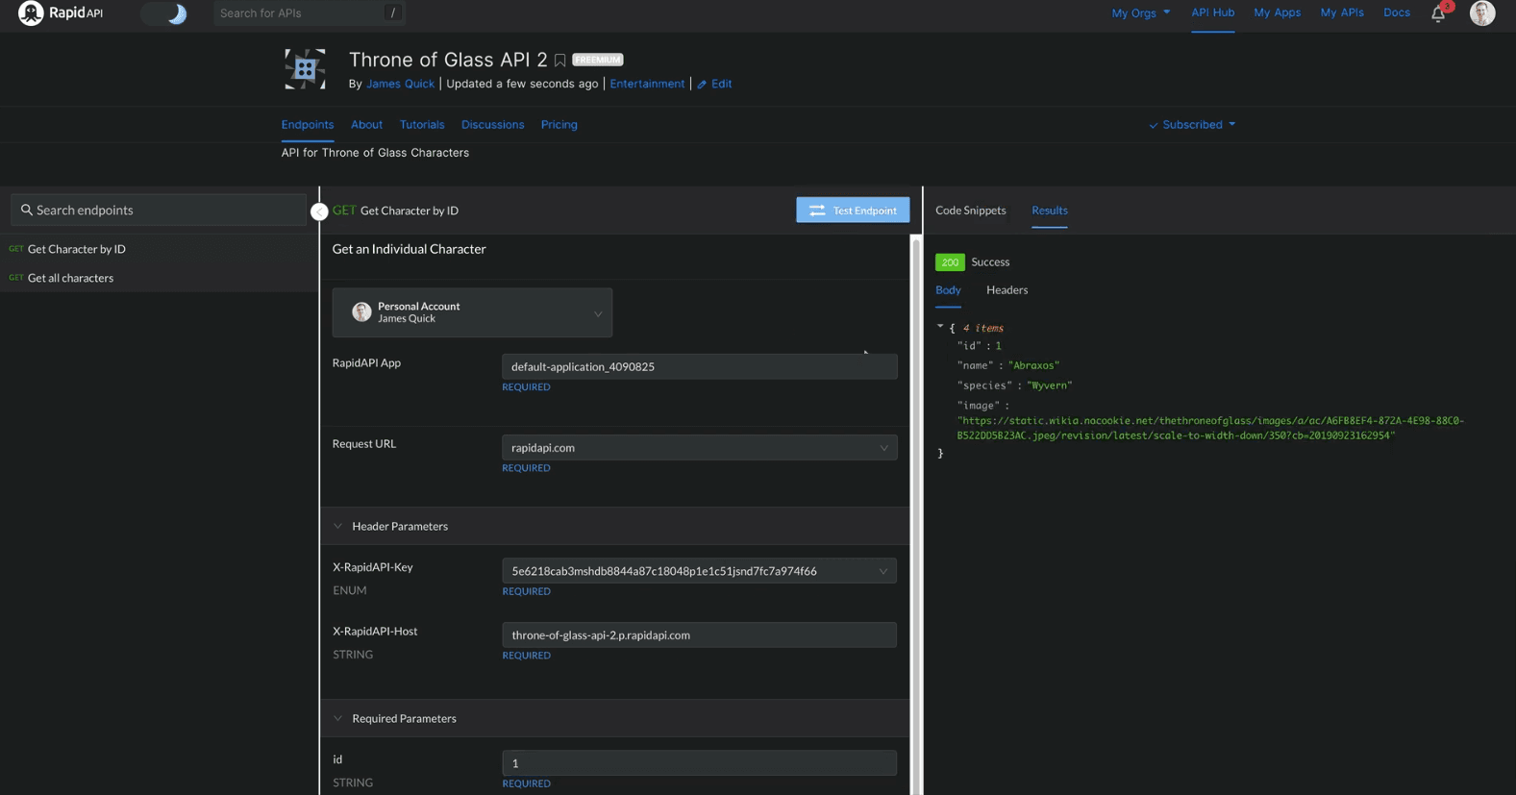Screen dimensions: 1516x795
Task: Click the image URL value in results
Action: pos(1210,428)
